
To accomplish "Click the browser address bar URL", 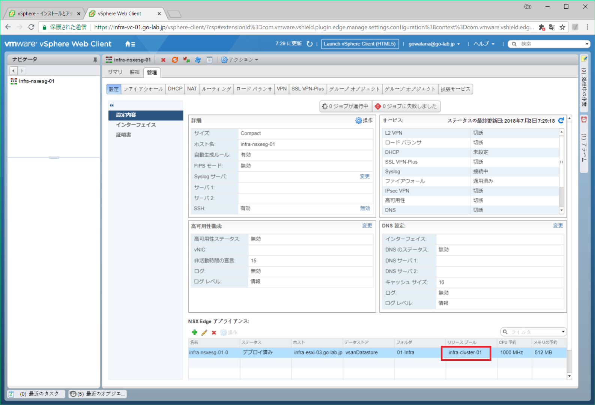I will click(x=314, y=27).
